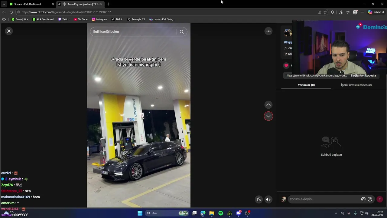Select the 'Baran Kuş - orijinal ses' TikTok tab

tap(80, 4)
